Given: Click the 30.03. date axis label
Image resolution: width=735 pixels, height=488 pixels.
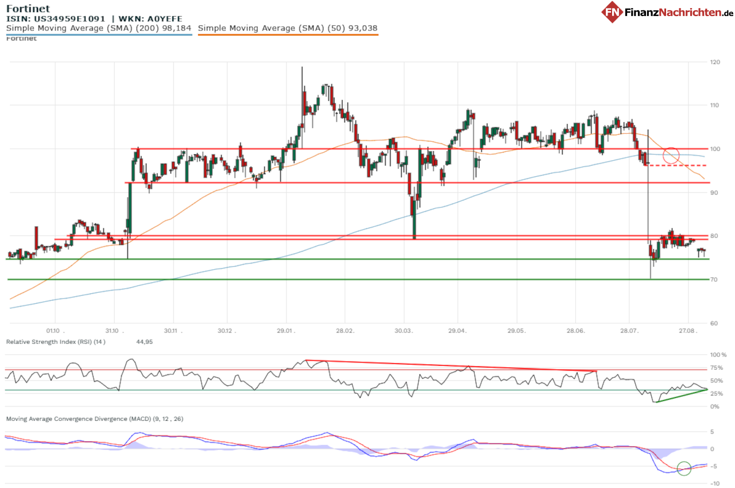Looking at the screenshot, I should [404, 331].
